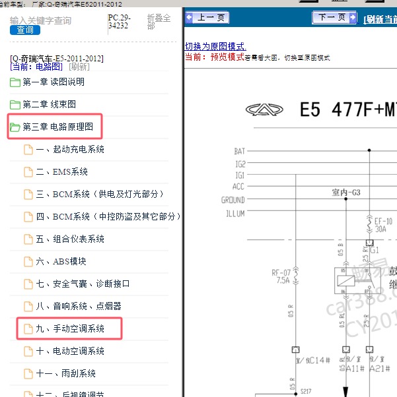The height and width of the screenshot is (397, 397).
Task: Focus the 输入关键字查询 keyword input field
Action: pos(40,20)
